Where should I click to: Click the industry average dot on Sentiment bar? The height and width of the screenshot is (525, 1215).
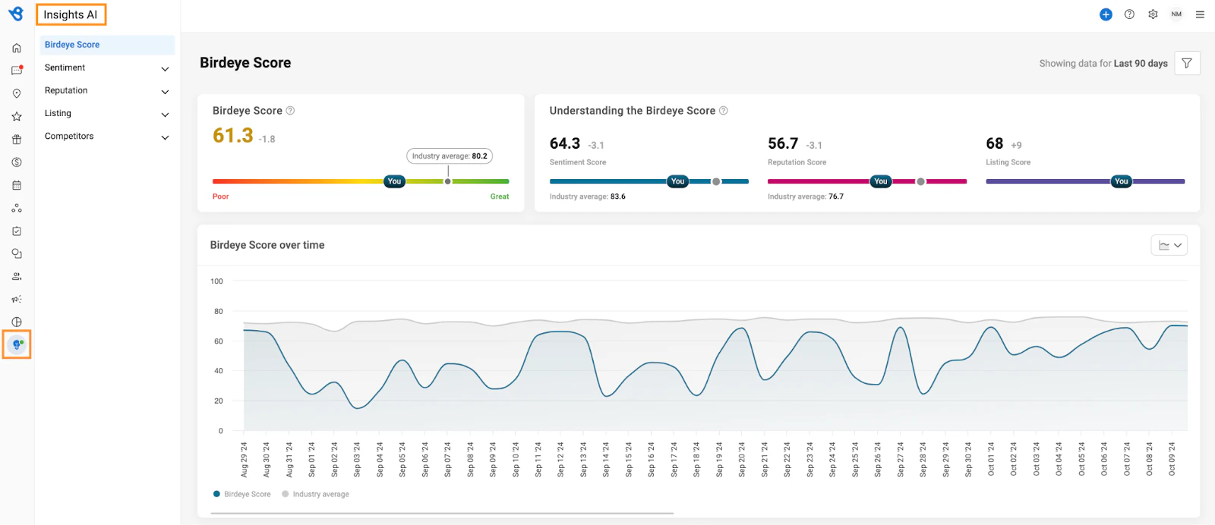716,181
